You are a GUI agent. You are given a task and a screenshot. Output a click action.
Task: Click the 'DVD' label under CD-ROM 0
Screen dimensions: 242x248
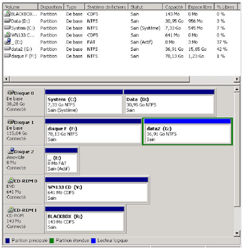click(x=11, y=186)
